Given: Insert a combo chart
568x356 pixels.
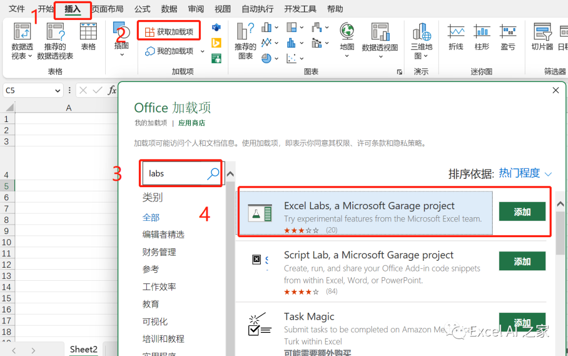Looking at the screenshot, I should coord(320,43).
